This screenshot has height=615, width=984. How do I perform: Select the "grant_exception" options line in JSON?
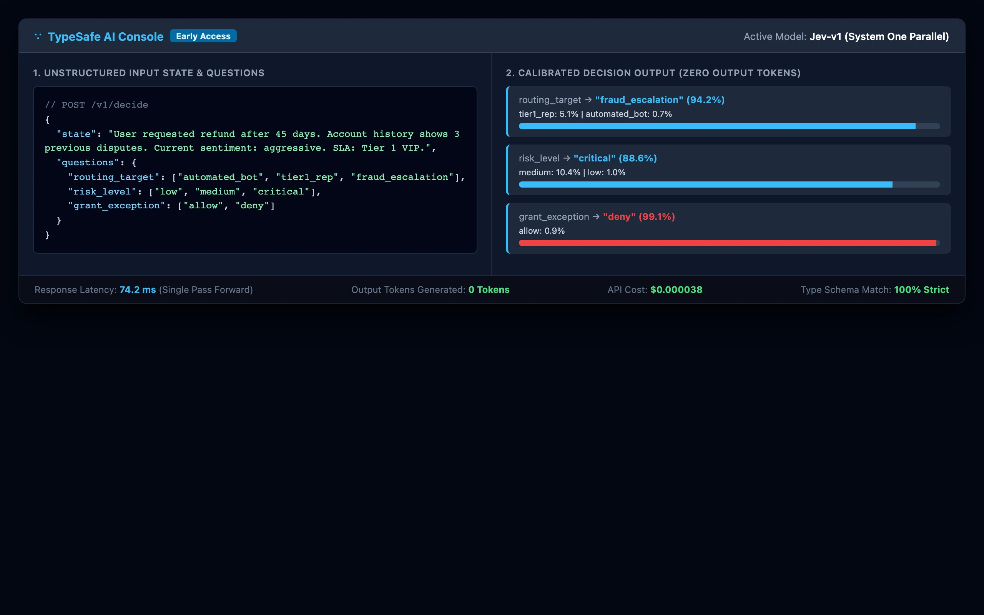point(171,206)
